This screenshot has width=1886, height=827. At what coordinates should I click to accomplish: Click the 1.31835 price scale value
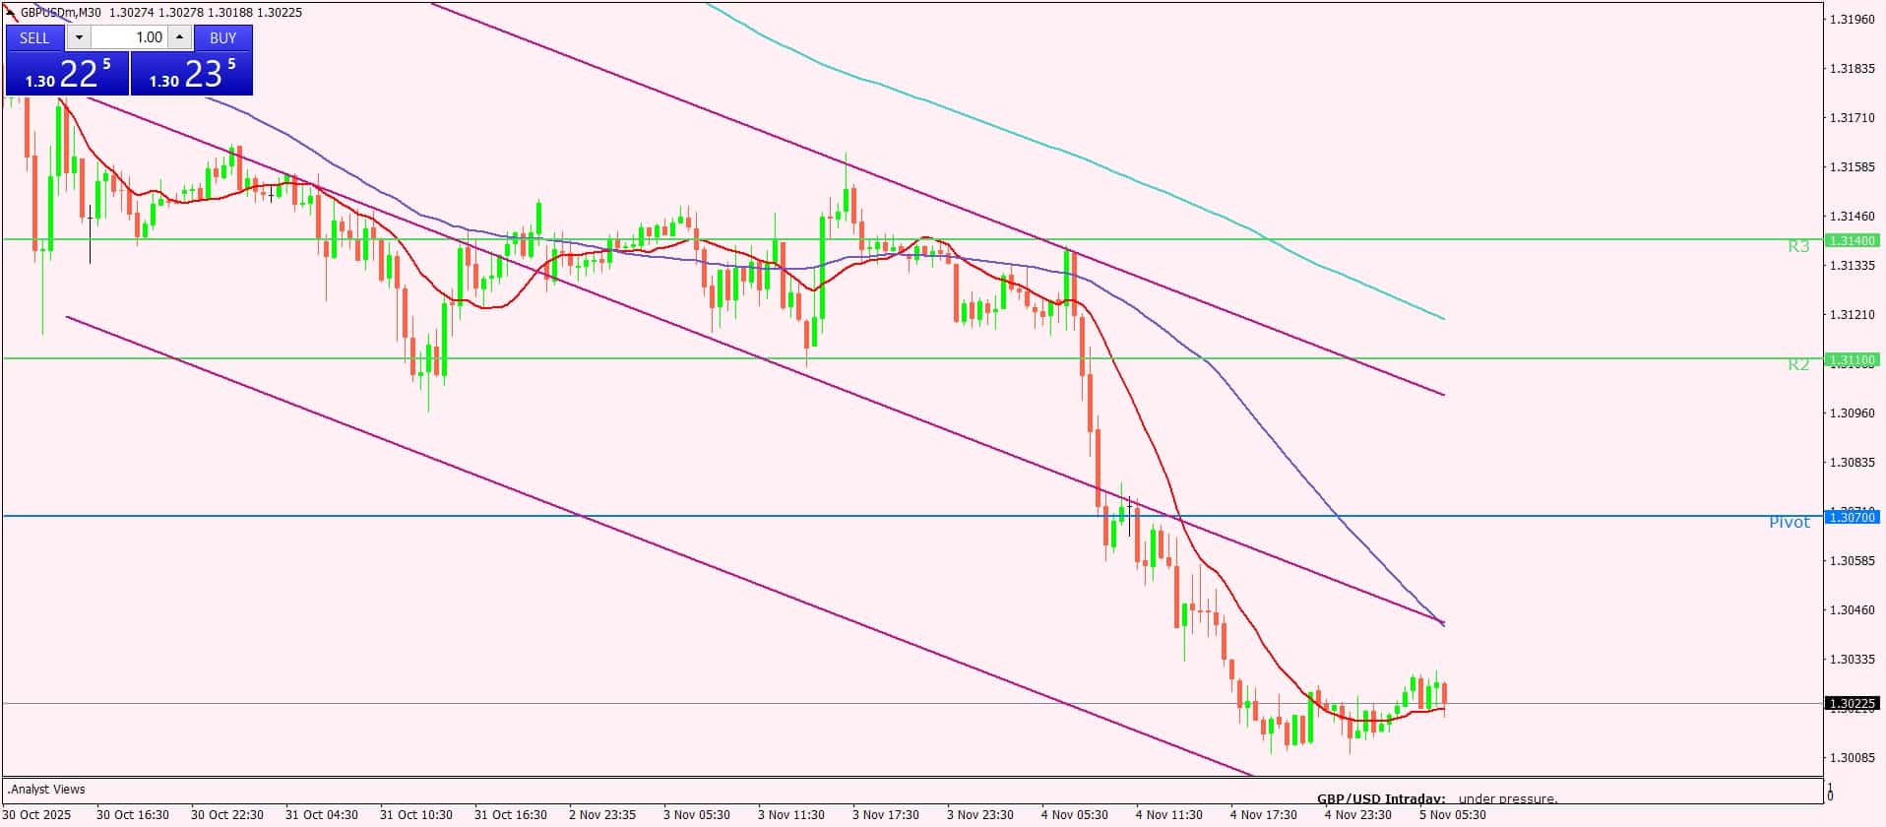click(x=1852, y=68)
